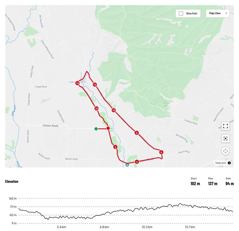
Task: Select kilometre marker 2 on route
Action: tap(115, 147)
